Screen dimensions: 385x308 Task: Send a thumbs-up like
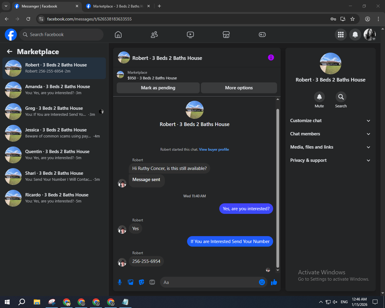point(274,282)
